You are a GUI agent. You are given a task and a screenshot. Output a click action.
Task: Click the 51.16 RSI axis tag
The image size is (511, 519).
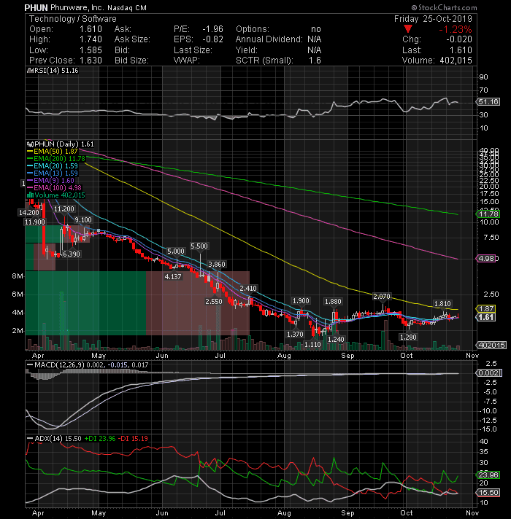[x=488, y=102]
